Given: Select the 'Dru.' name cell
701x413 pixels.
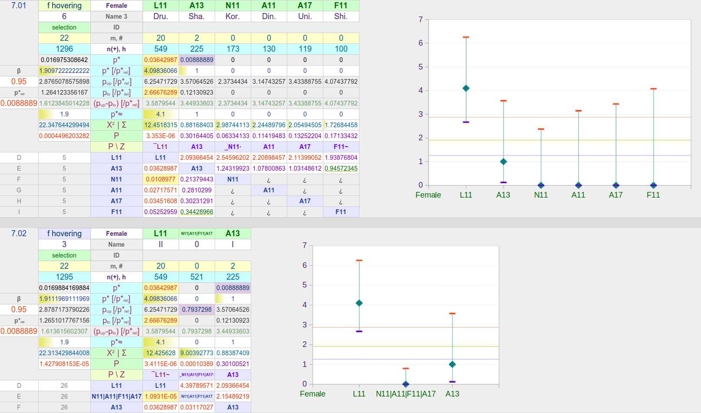Looking at the screenshot, I should (x=160, y=17).
